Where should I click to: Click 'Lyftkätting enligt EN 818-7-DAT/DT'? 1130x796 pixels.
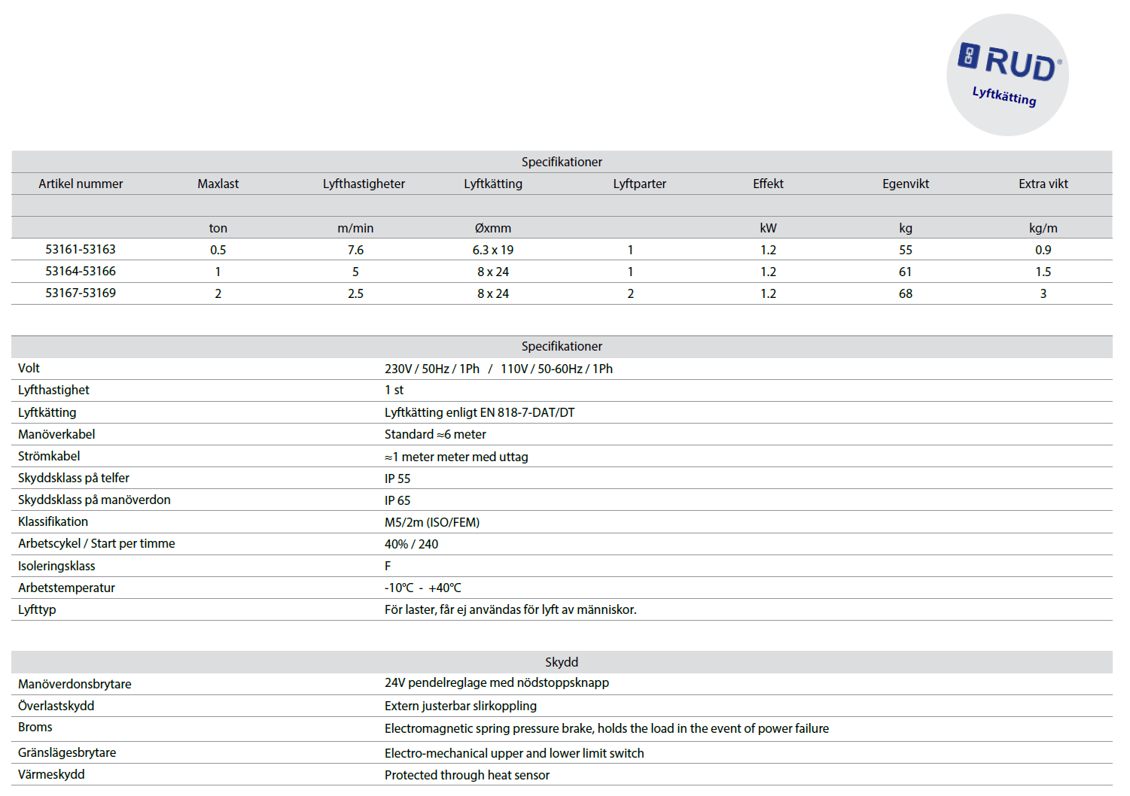coord(480,412)
